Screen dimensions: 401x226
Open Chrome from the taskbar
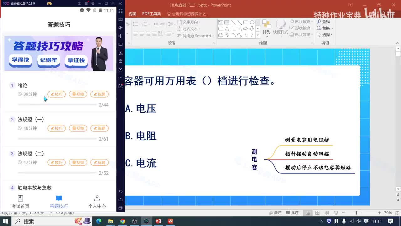tap(122, 221)
